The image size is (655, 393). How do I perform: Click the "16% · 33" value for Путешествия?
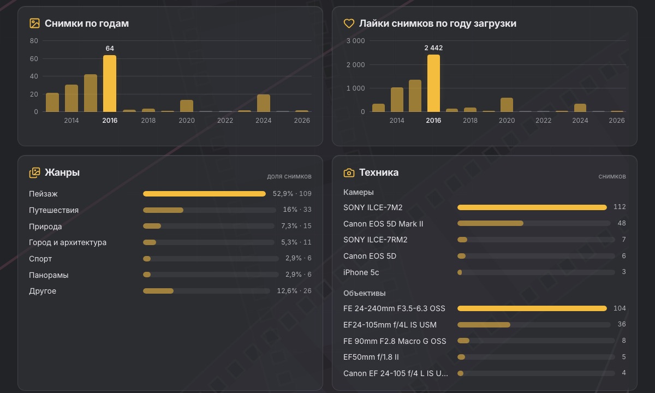click(297, 210)
